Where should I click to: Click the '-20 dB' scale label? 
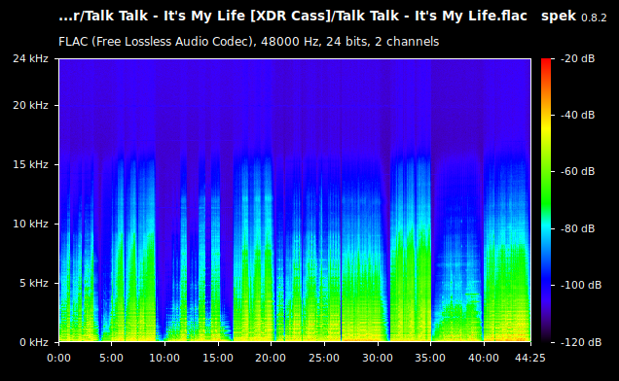click(577, 58)
